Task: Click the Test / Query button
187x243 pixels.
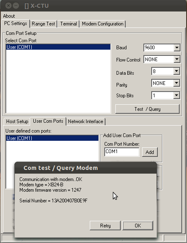Action: [x=147, y=109]
